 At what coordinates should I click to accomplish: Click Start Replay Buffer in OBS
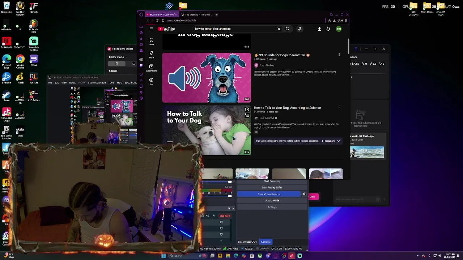coord(272,187)
